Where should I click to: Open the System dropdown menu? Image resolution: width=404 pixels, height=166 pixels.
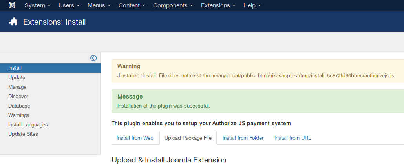click(x=38, y=5)
